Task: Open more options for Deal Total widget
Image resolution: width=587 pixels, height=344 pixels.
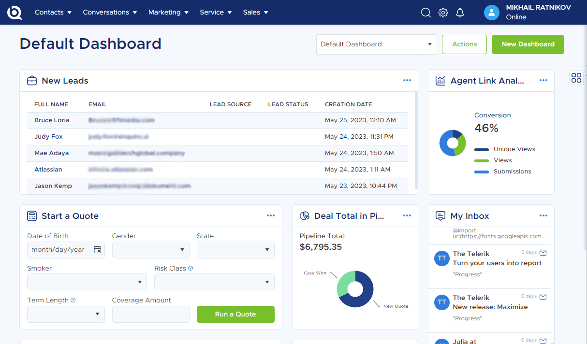Action: [x=407, y=215]
